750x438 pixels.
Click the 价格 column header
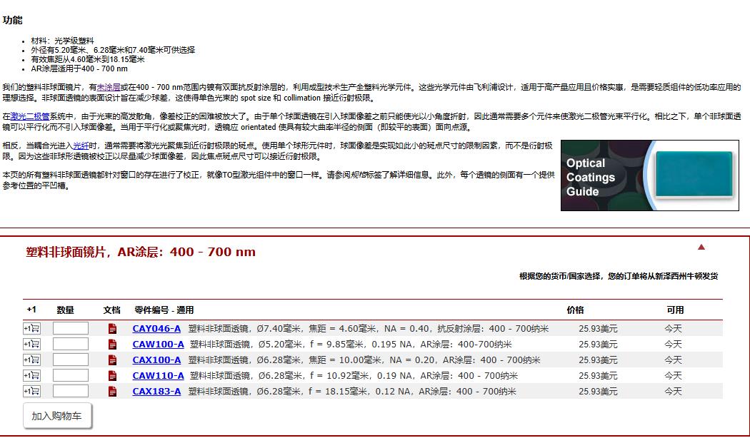coord(575,310)
